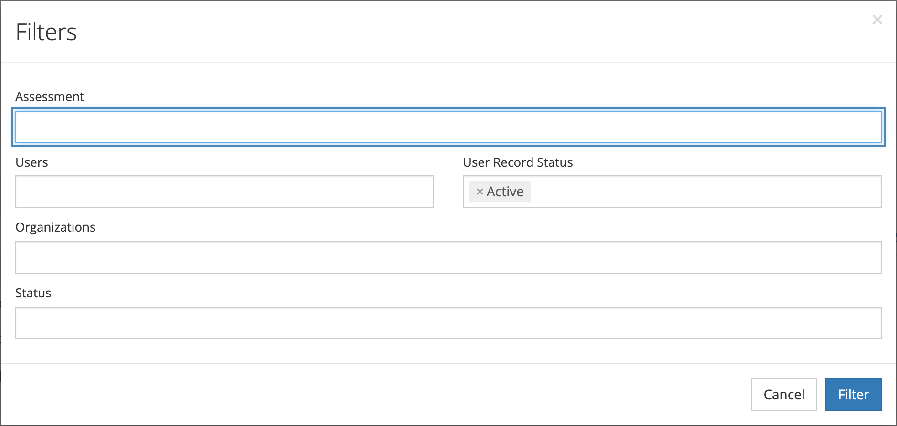This screenshot has width=897, height=426.
Task: Open the Users selection field
Action: coord(225,192)
